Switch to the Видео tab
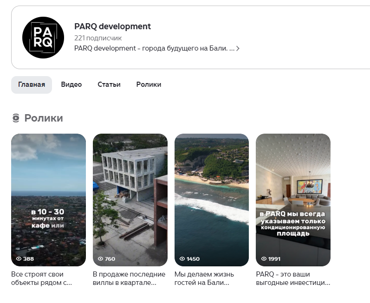This screenshot has height=303, width=370. pos(71,84)
